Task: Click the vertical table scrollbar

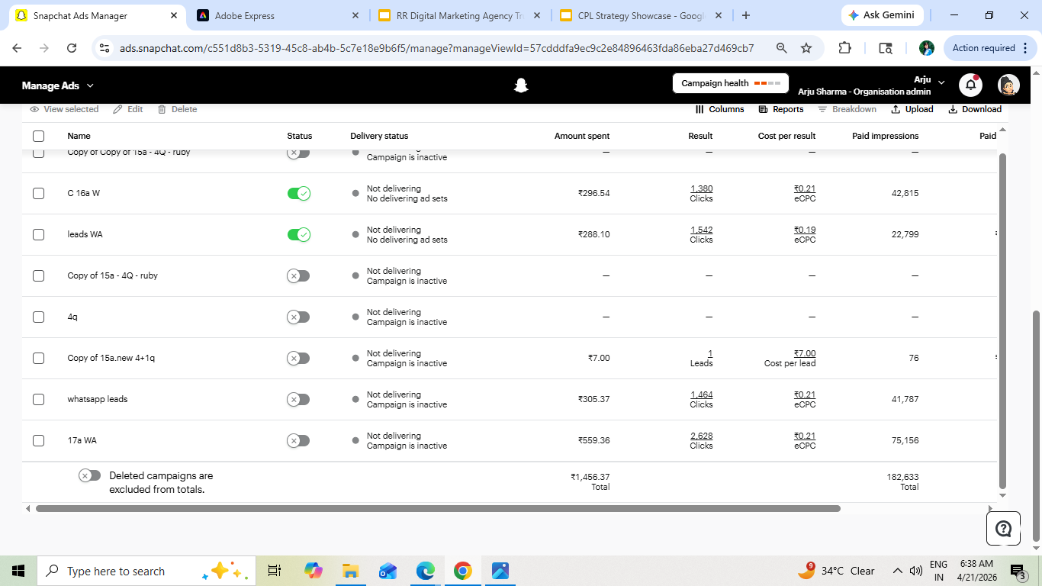Action: pos(1002,320)
